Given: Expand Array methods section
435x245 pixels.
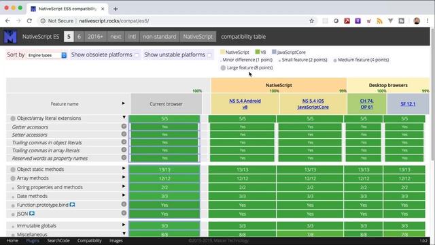Looking at the screenshot, I should (124, 177).
